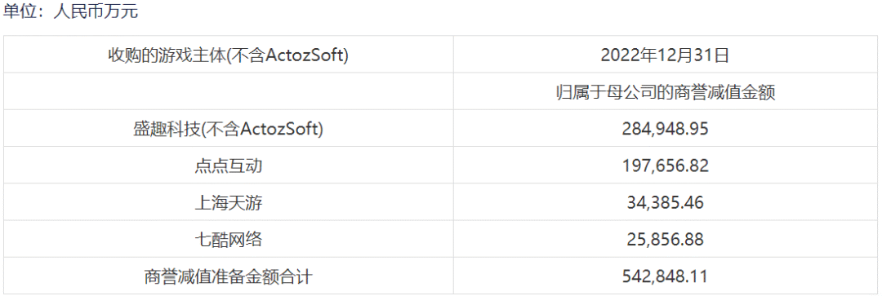This screenshot has width=882, height=296.
Task: Click the 七酷网络 row label
Action: [x=229, y=240]
